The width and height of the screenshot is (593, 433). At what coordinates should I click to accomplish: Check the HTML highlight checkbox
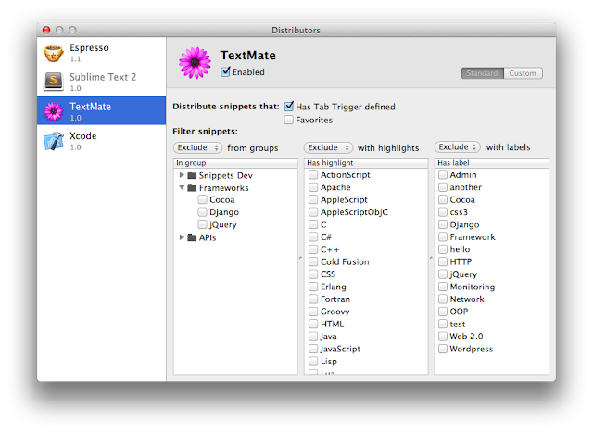[x=313, y=324]
